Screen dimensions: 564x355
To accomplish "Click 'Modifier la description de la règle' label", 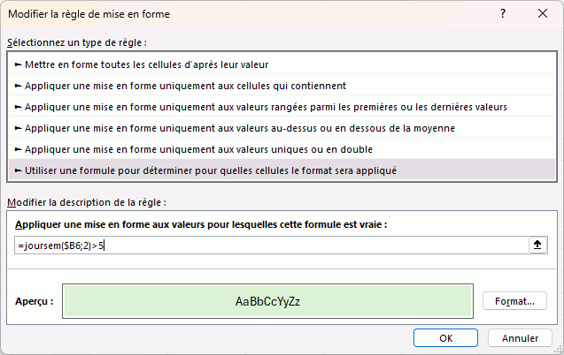I will (86, 203).
